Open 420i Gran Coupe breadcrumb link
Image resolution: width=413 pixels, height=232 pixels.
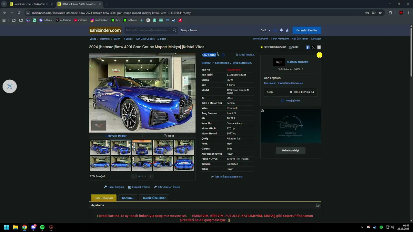(x=145, y=39)
